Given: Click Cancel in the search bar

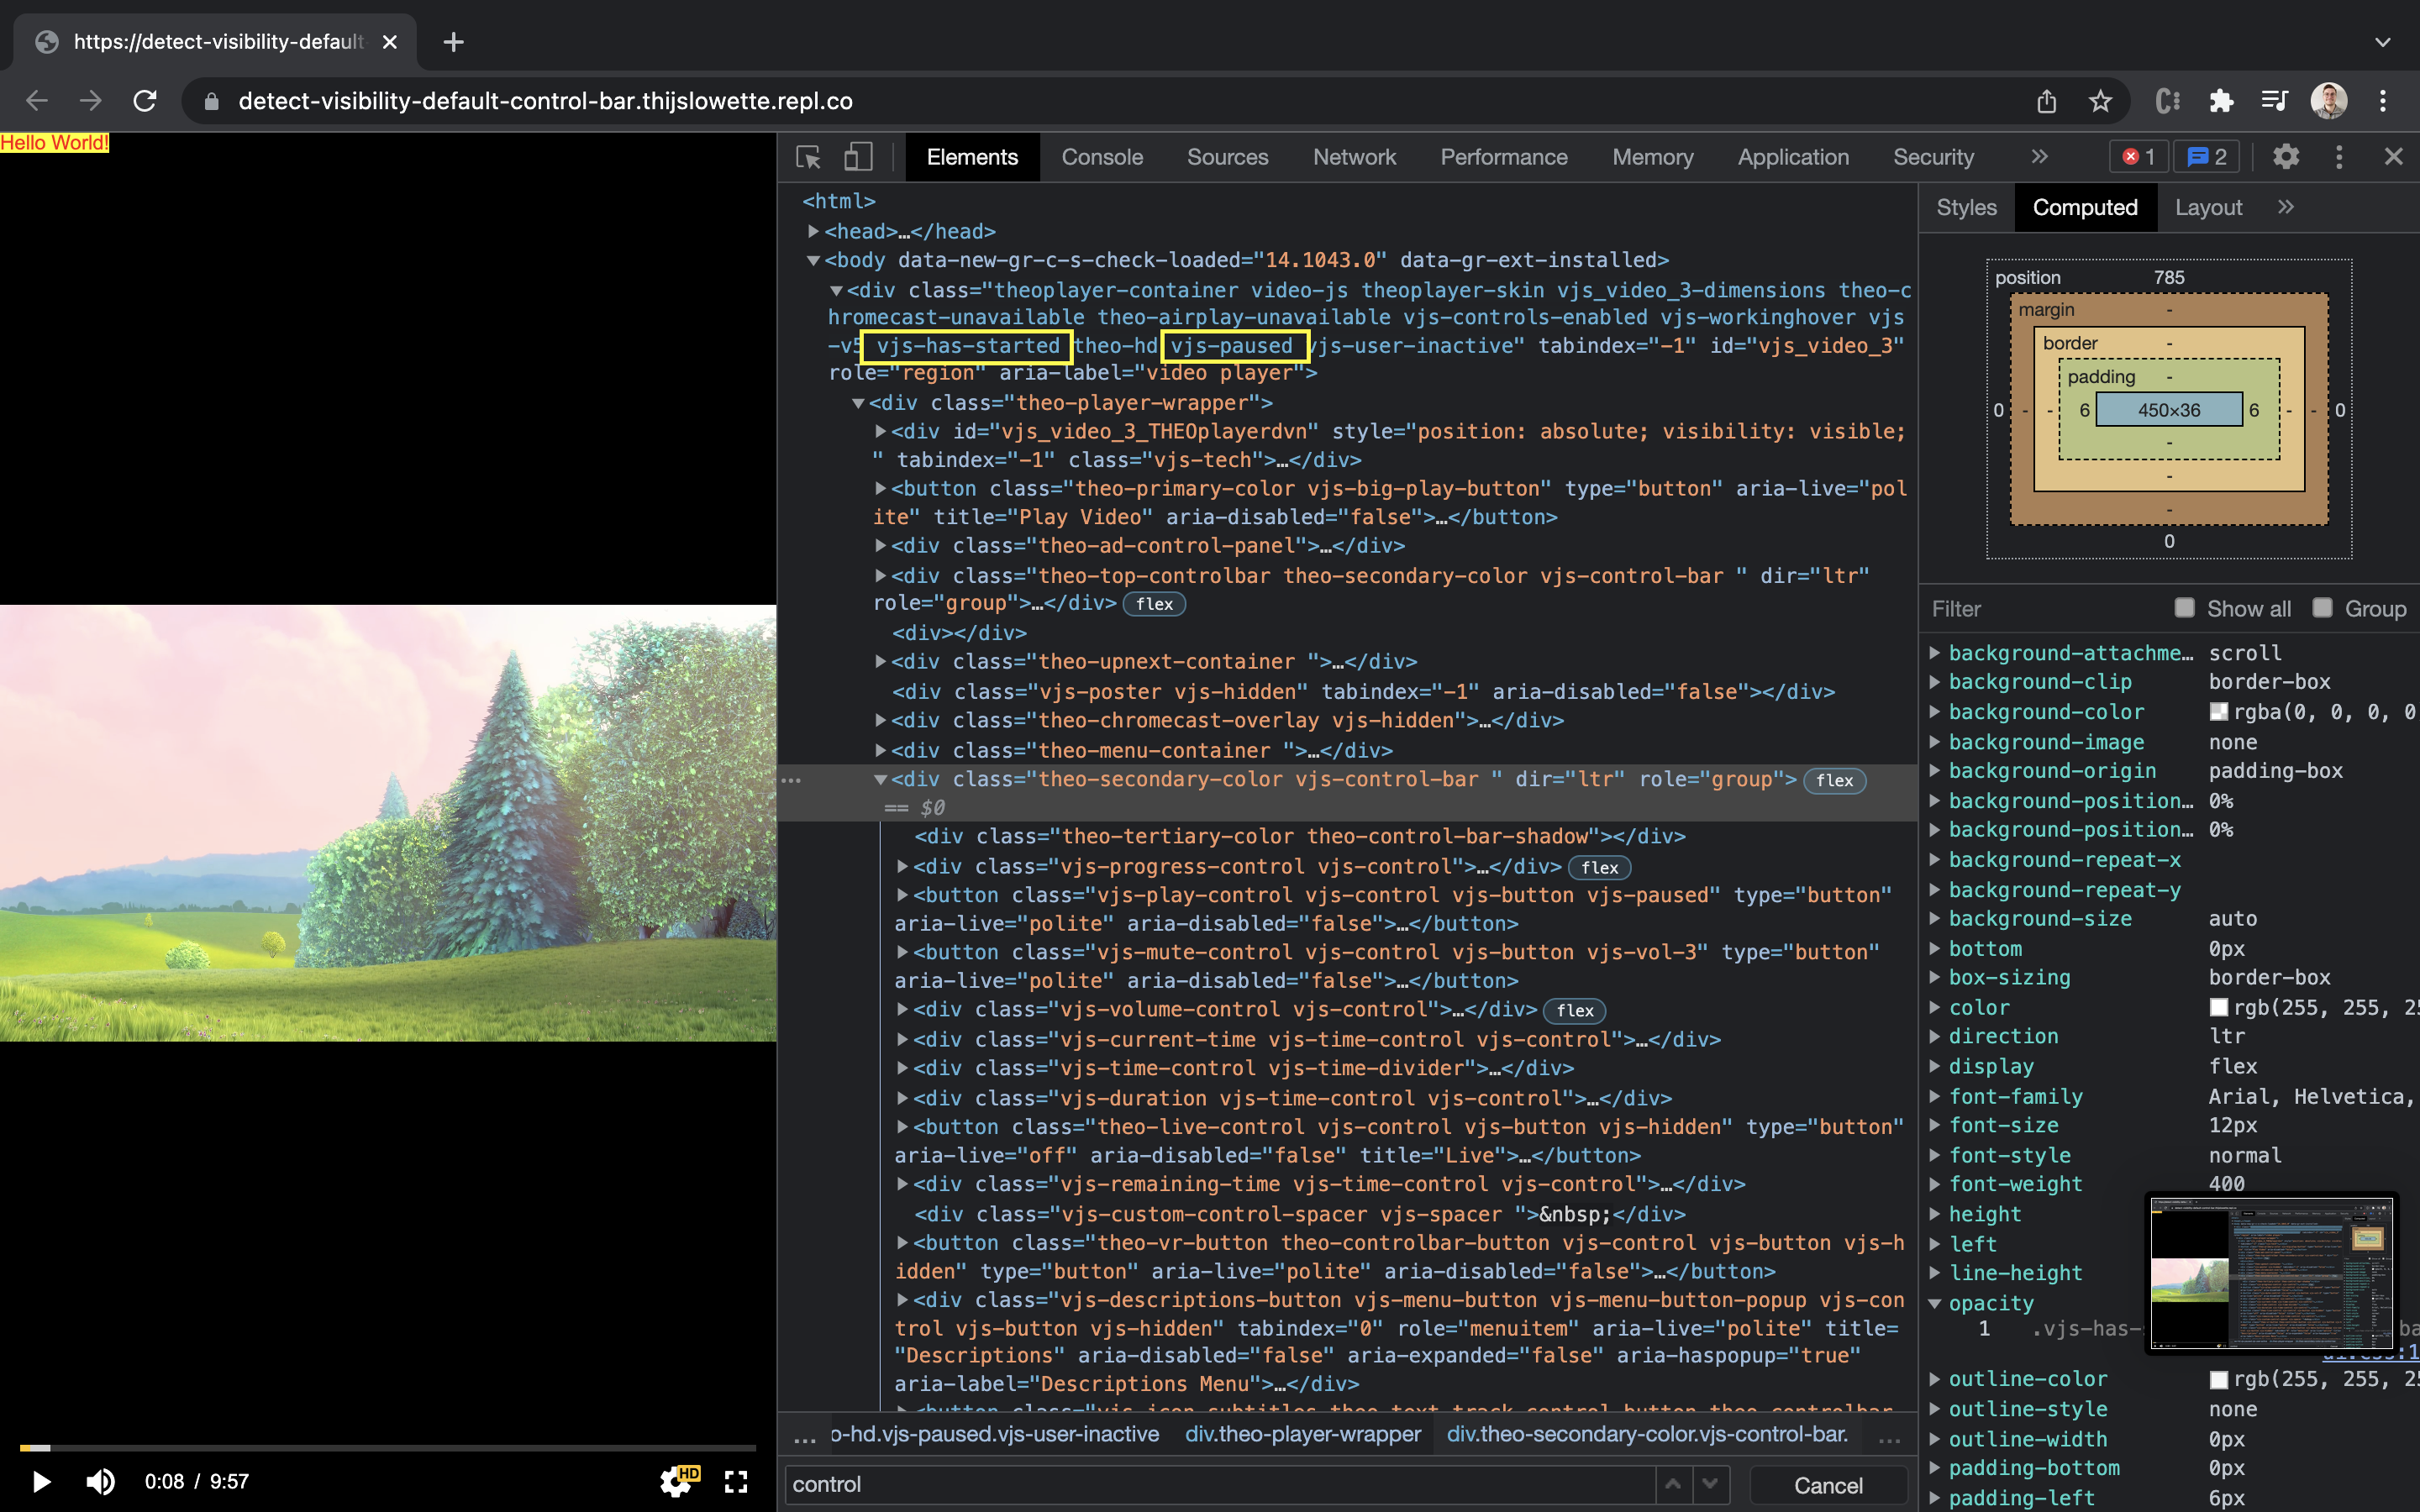Looking at the screenshot, I should pos(1827,1485).
